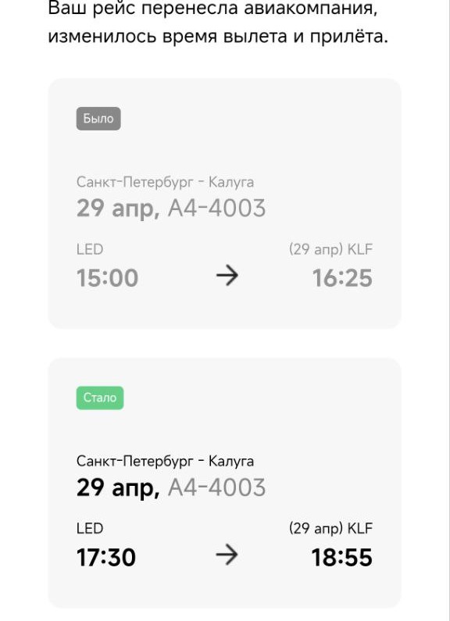The image size is (450, 621).
Task: Click "(29 апр) KLF" in the old card
Action: 331,249
